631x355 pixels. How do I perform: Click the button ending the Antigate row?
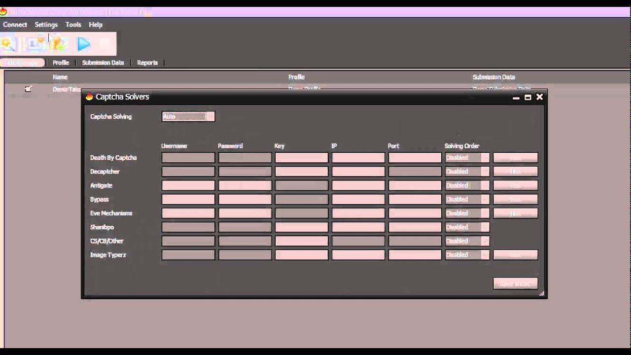point(516,185)
